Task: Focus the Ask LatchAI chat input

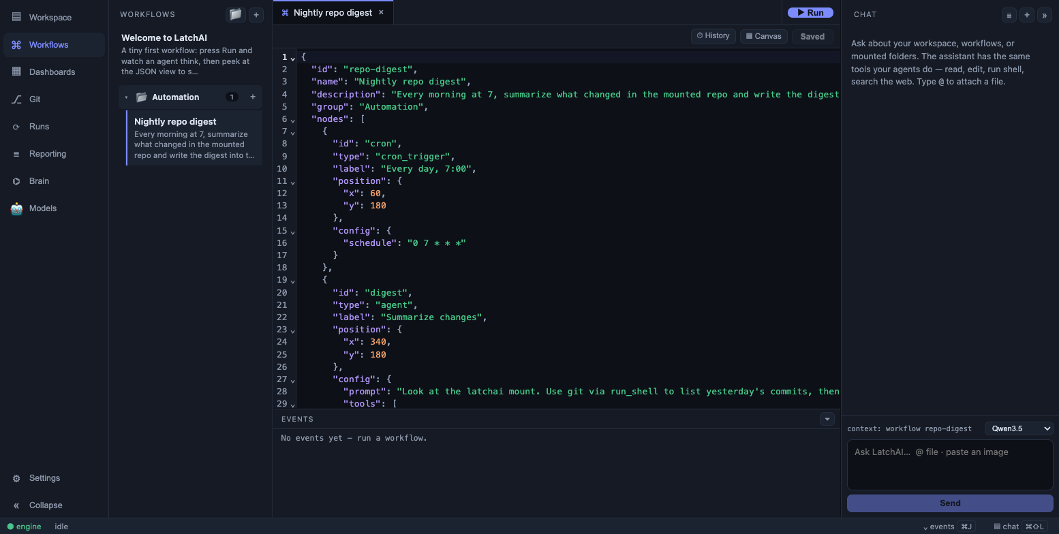Action: coord(950,465)
